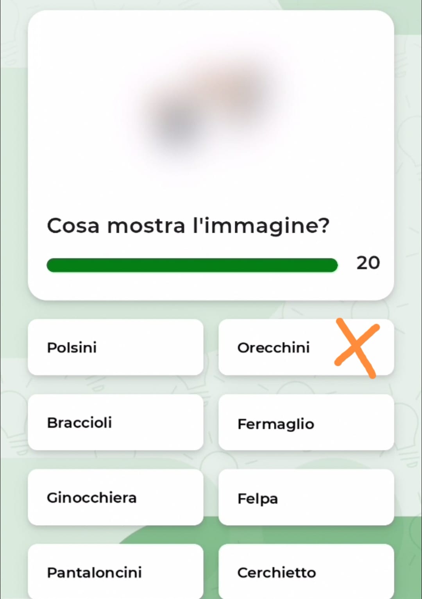This screenshot has height=599, width=422.
Task: Select the Polsini answer
Action: click(116, 347)
